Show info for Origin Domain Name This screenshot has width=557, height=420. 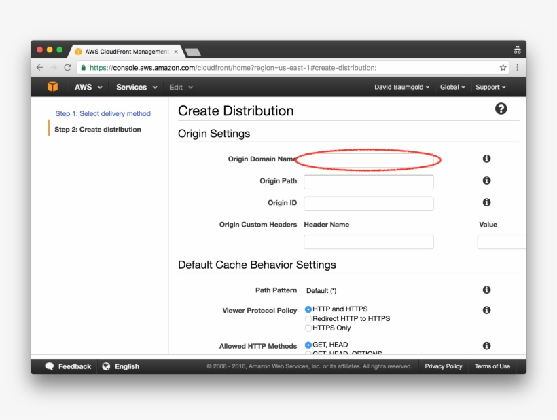coord(486,159)
